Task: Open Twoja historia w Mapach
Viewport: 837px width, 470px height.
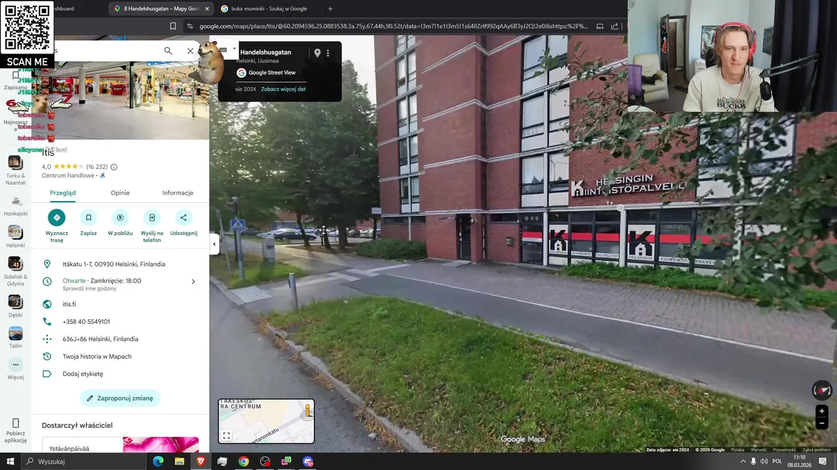Action: click(97, 356)
